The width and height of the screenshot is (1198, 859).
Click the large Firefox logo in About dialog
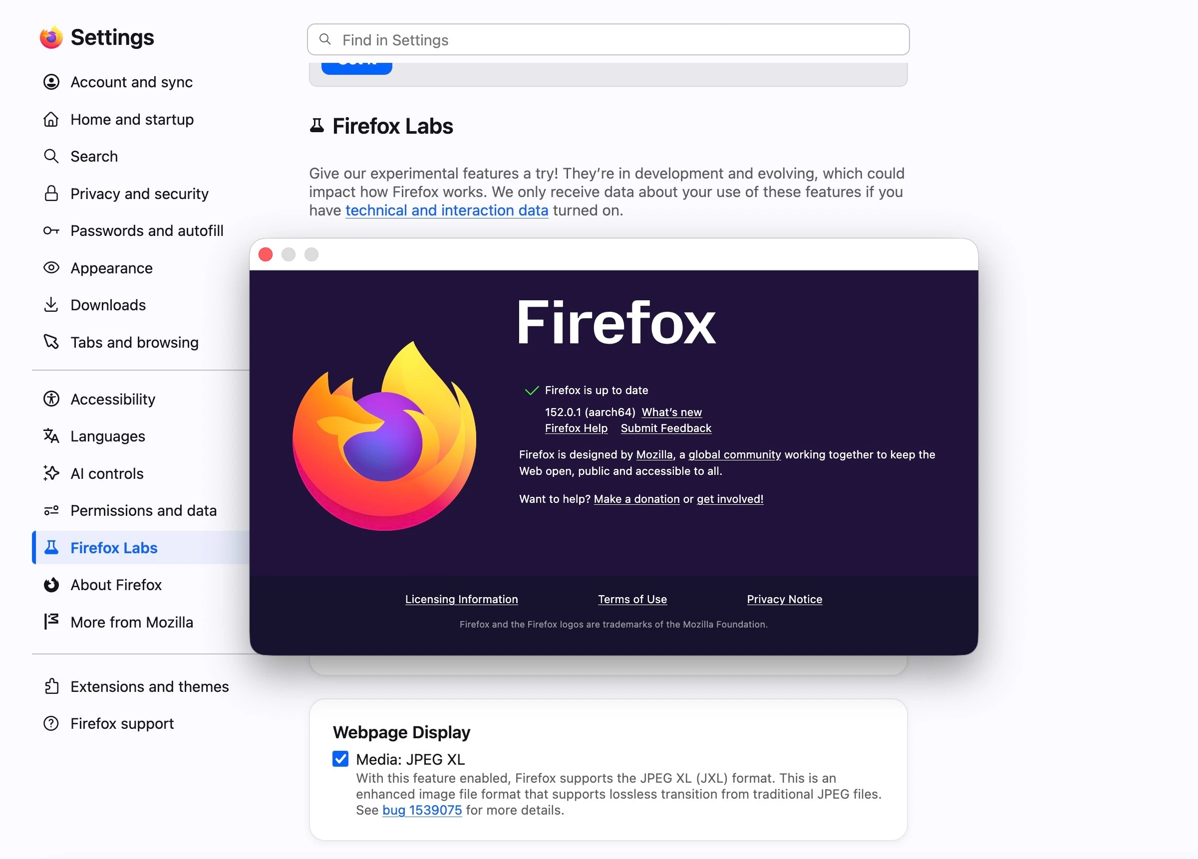384,436
